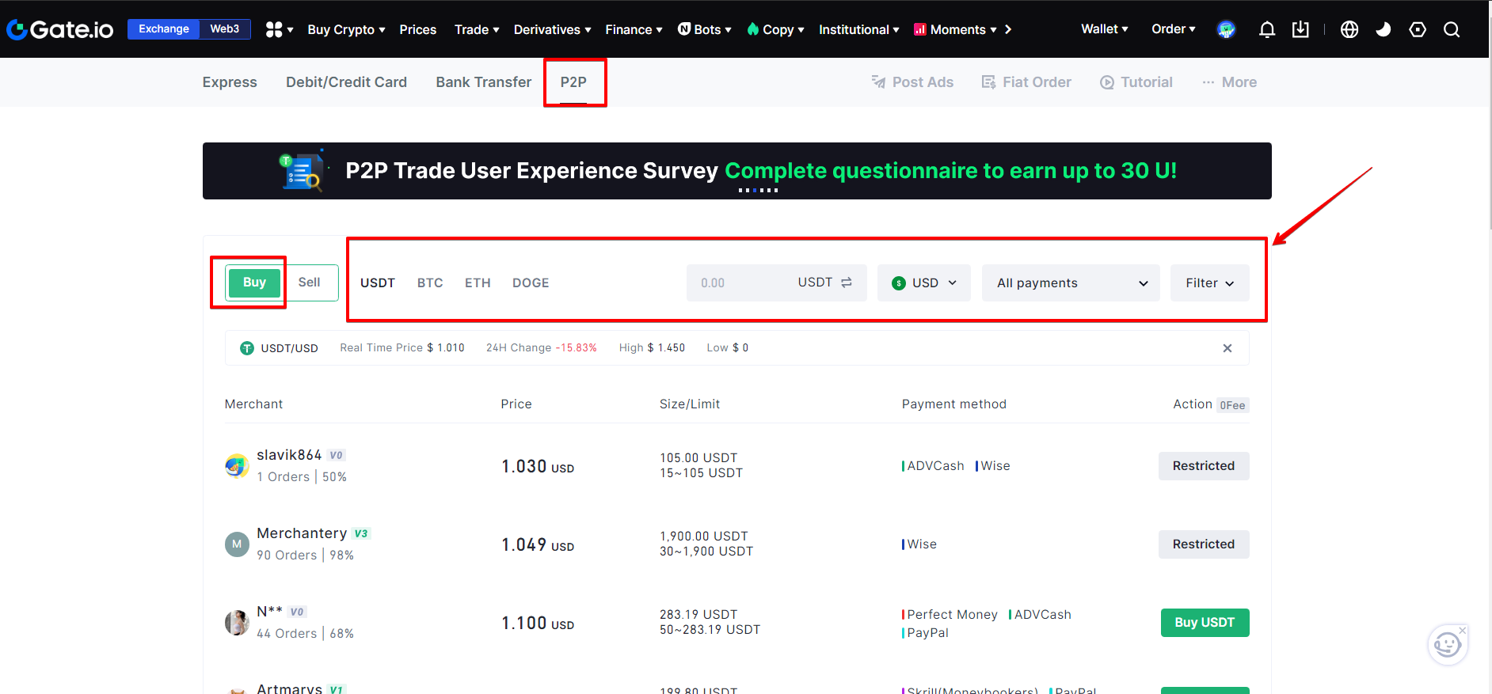Click N** merchant avatar
The width and height of the screenshot is (1492, 694).
coord(237,623)
